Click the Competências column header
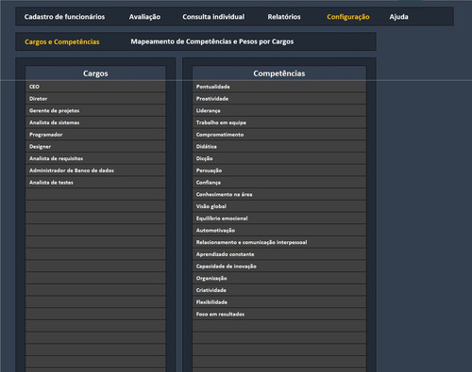This screenshot has width=472, height=372. [x=279, y=73]
